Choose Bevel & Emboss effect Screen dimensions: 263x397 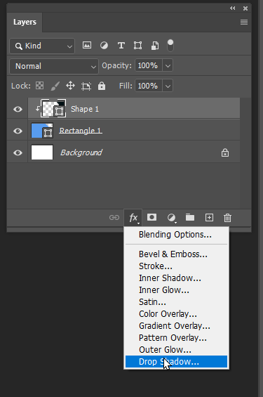pos(173,254)
